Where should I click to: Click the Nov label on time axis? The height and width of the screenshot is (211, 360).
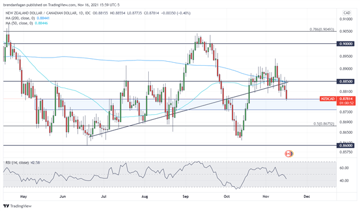[x=265, y=197]
